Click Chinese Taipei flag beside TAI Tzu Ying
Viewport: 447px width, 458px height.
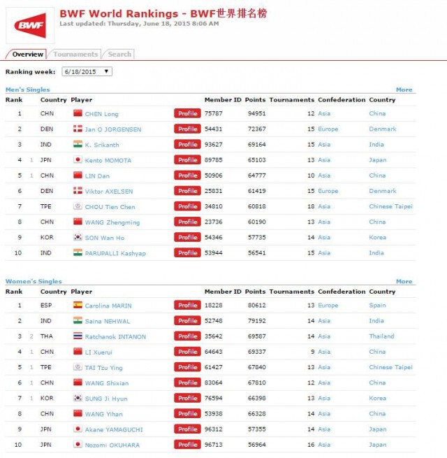tap(78, 367)
